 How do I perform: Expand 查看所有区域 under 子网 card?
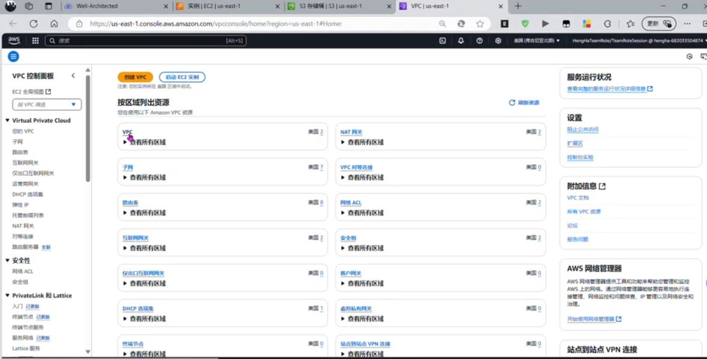click(145, 177)
